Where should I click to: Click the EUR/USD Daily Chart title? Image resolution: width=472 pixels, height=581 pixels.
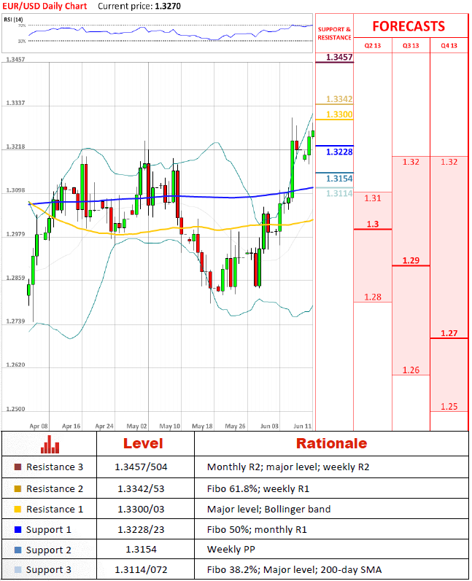[45, 6]
